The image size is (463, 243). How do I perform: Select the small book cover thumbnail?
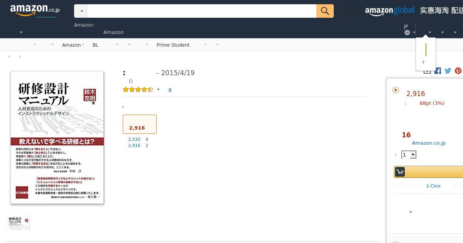click(x=19, y=222)
